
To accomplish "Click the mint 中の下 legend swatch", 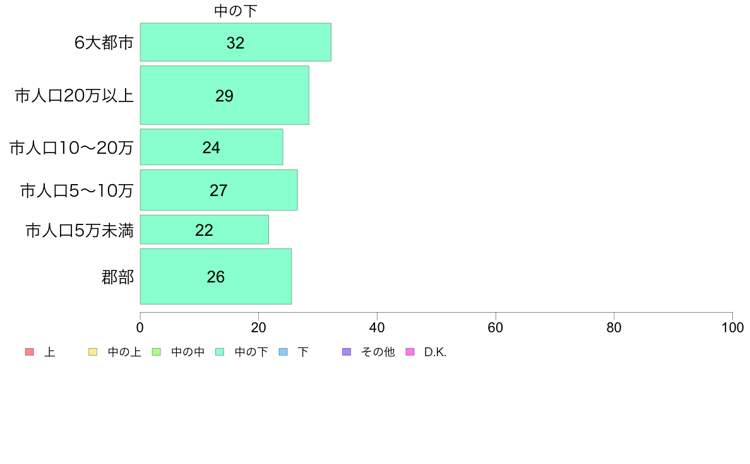I will click(x=220, y=352).
